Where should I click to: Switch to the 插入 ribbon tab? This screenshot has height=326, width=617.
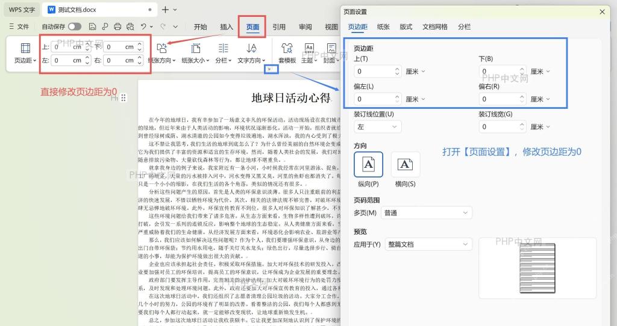point(227,26)
